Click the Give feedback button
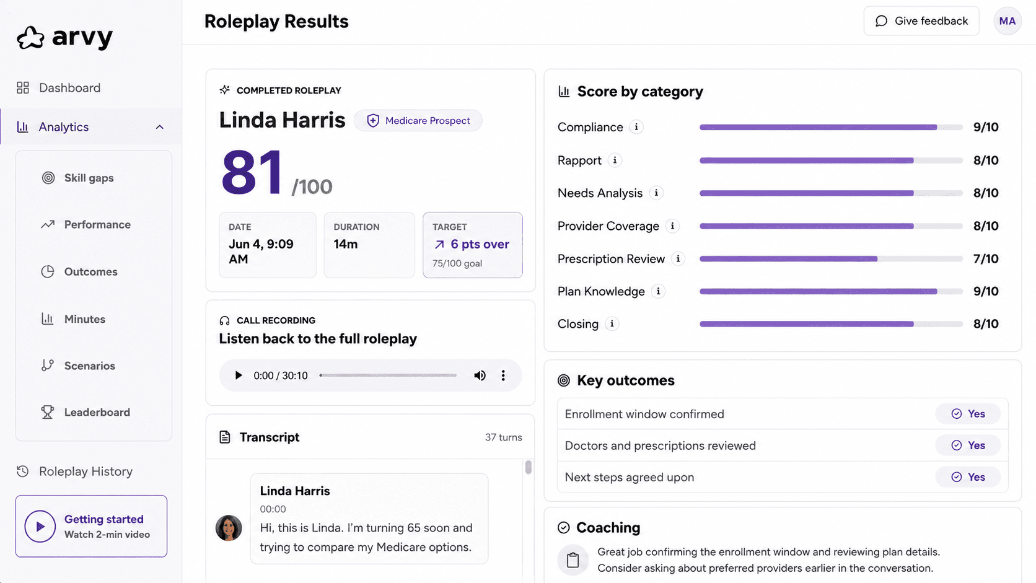This screenshot has height=583, width=1036. 921,21
